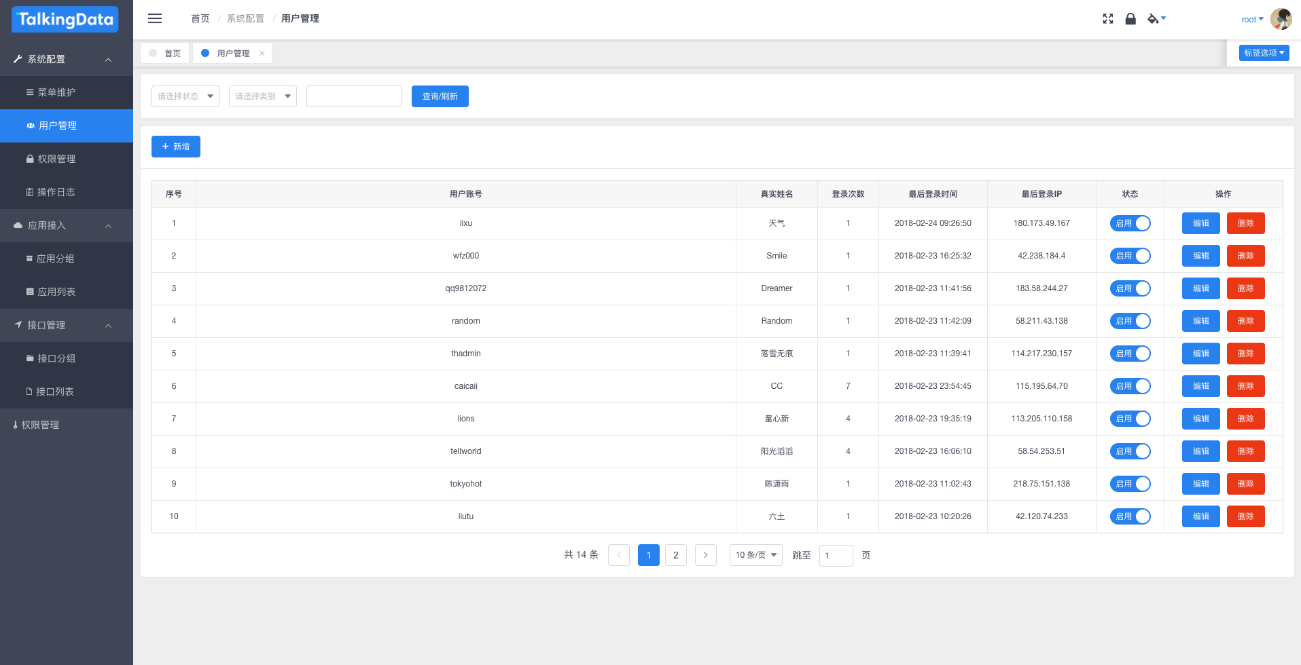Toggle status switch for user random
The image size is (1301, 665).
pyautogui.click(x=1130, y=321)
